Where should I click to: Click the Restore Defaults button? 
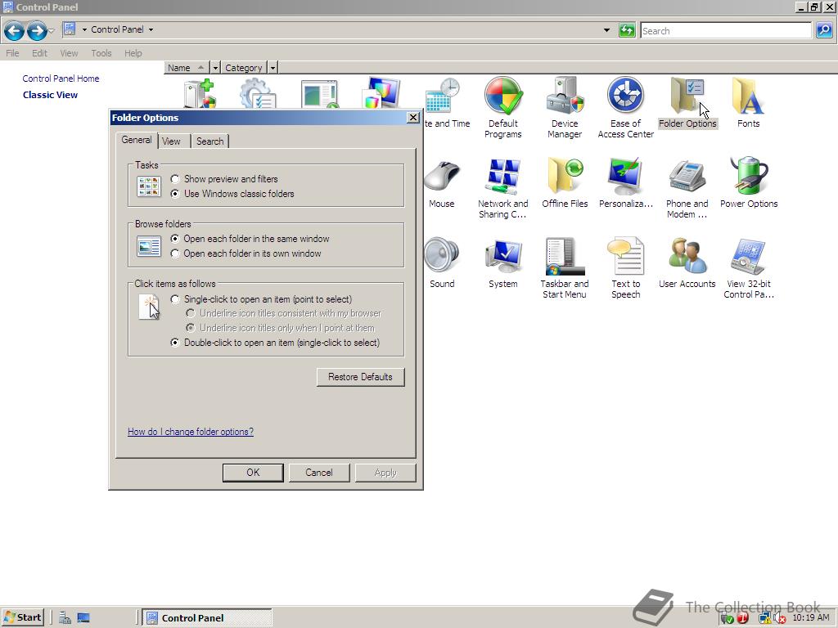360,377
